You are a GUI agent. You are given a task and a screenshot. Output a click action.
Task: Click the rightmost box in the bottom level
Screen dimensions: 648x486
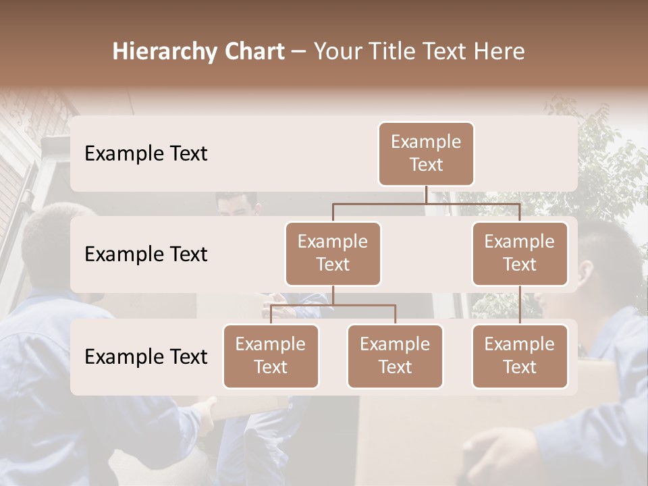pos(520,356)
